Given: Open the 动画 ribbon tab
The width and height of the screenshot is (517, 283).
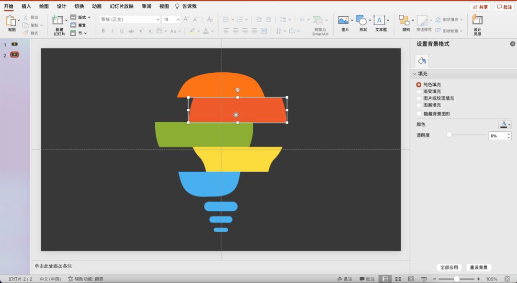Looking at the screenshot, I should [97, 6].
